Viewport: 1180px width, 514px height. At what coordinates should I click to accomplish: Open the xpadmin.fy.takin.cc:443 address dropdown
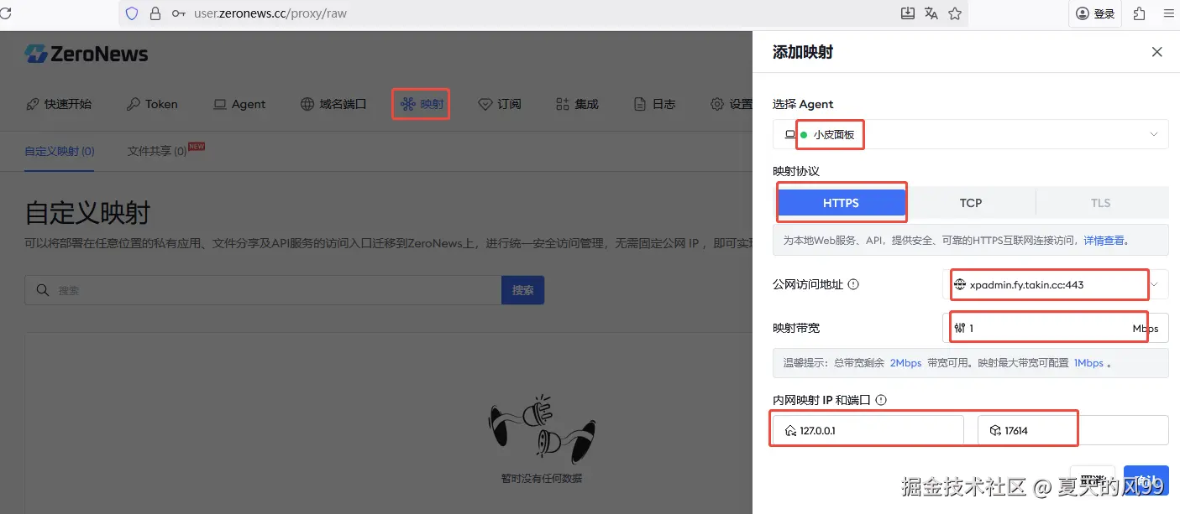point(1056,284)
